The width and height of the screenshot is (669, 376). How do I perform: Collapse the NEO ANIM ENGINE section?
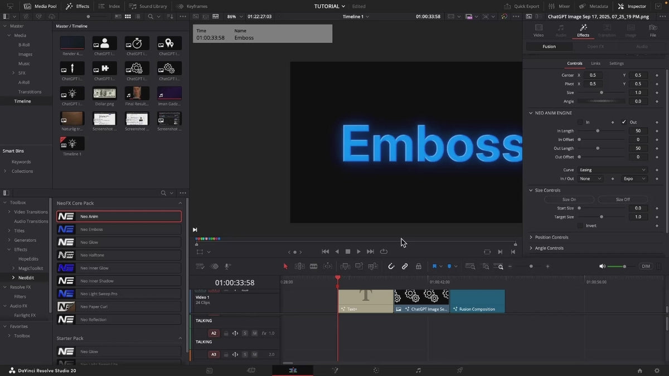(531, 113)
